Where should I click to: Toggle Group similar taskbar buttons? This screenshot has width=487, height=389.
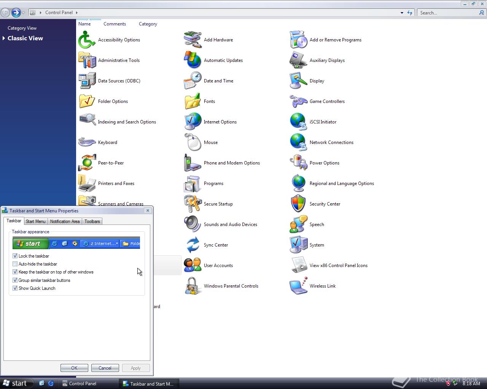point(15,280)
